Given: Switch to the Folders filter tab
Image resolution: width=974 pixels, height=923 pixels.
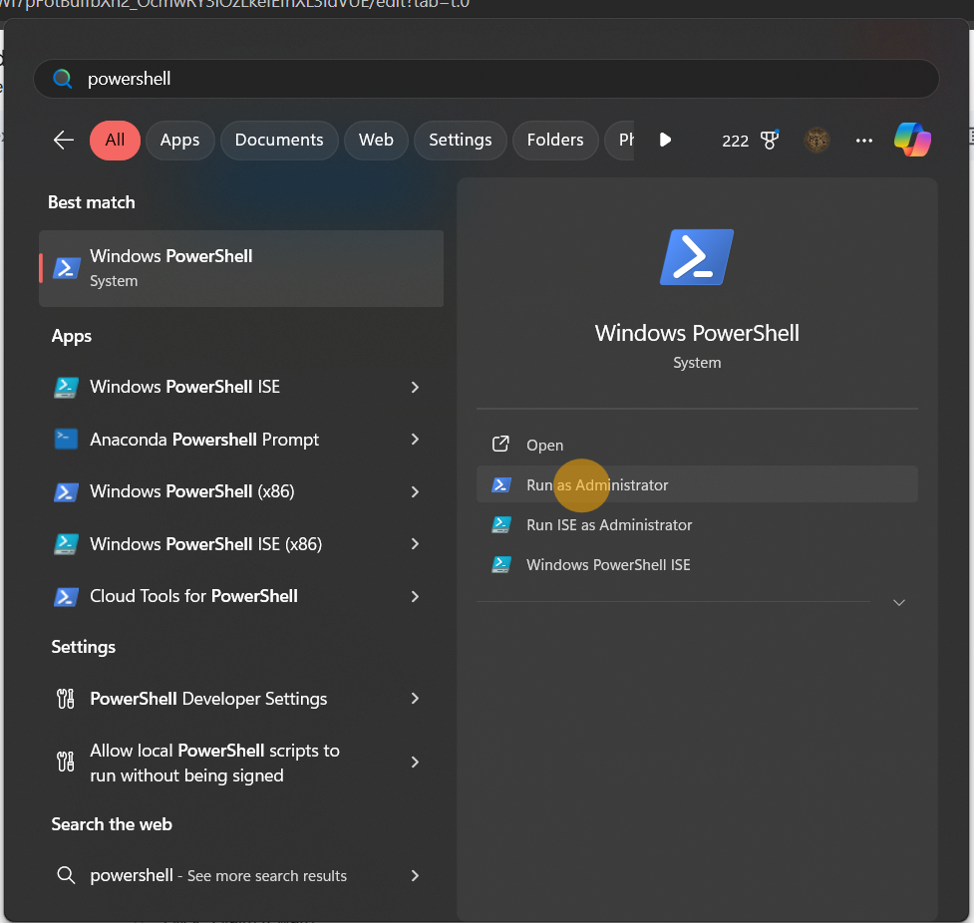Looking at the screenshot, I should 555,141.
